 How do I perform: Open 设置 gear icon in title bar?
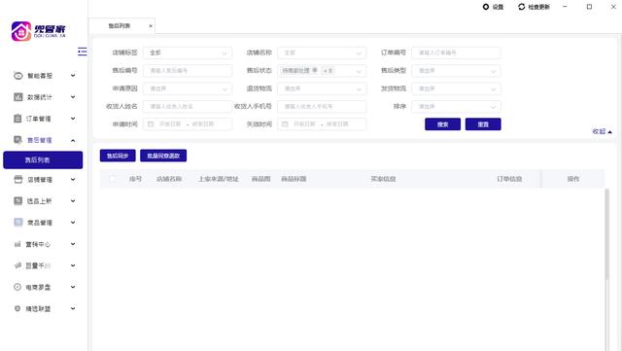(486, 7)
